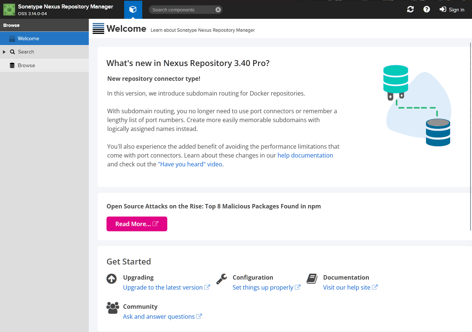Expand the Search tree node arrow
The height and width of the screenshot is (332, 472).
pyautogui.click(x=4, y=52)
